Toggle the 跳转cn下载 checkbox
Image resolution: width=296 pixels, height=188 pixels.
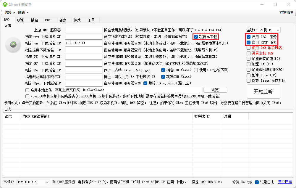click(x=196, y=37)
